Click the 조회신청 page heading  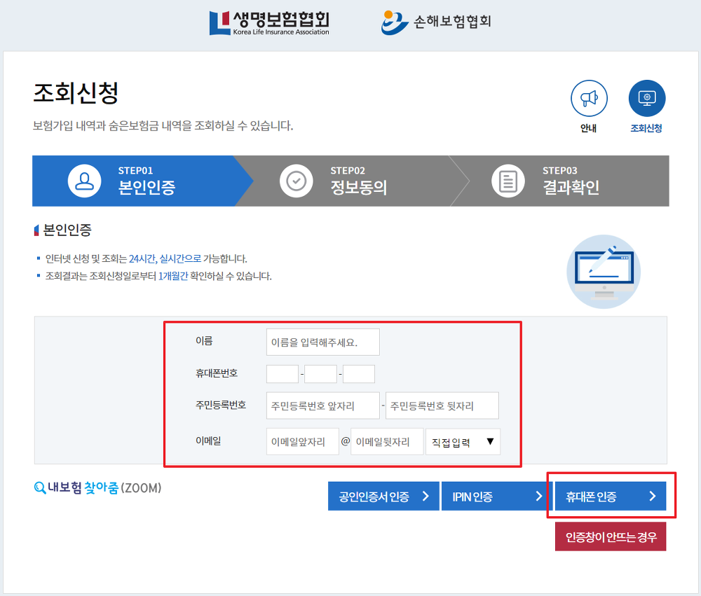tap(76, 93)
